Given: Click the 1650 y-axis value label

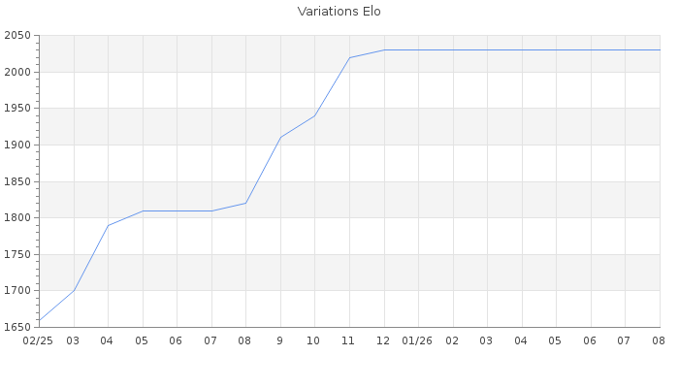Looking at the screenshot, I should (17, 327).
